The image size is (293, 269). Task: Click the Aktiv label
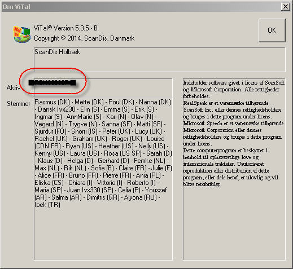point(14,88)
